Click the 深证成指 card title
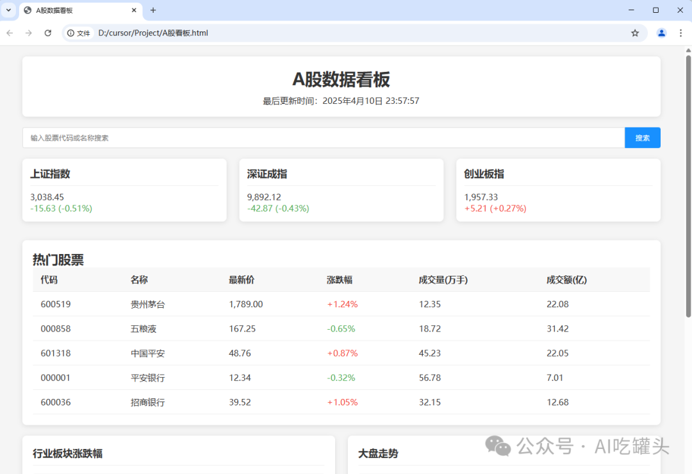This screenshot has height=474, width=692. pyautogui.click(x=267, y=174)
